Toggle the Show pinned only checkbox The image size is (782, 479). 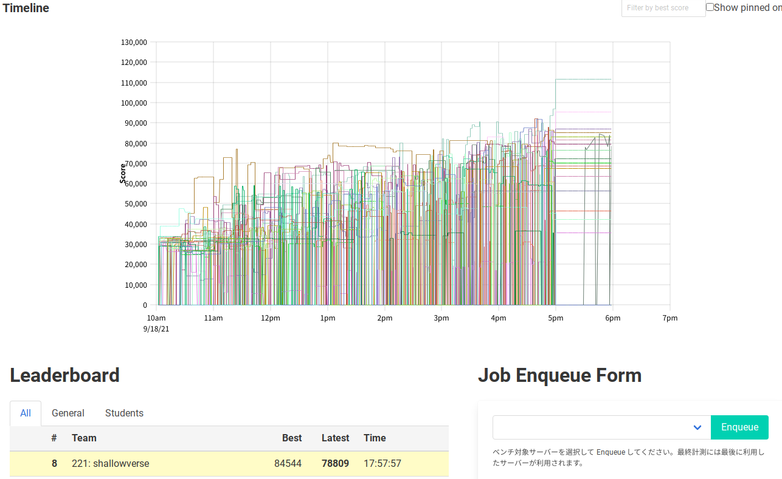click(x=710, y=7)
